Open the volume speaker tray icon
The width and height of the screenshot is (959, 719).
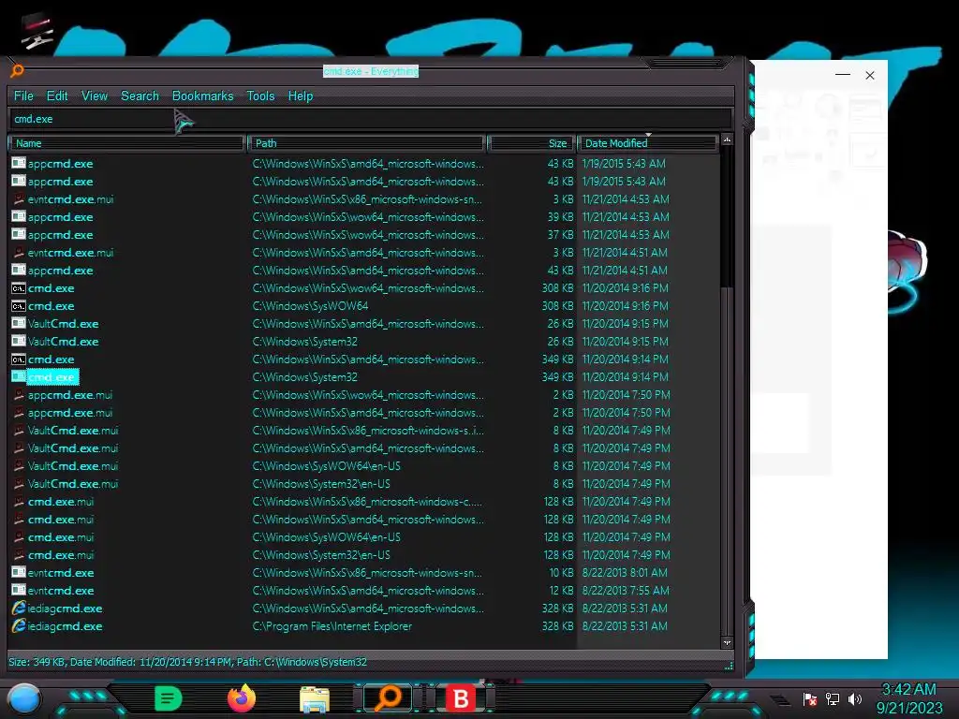[x=854, y=698]
